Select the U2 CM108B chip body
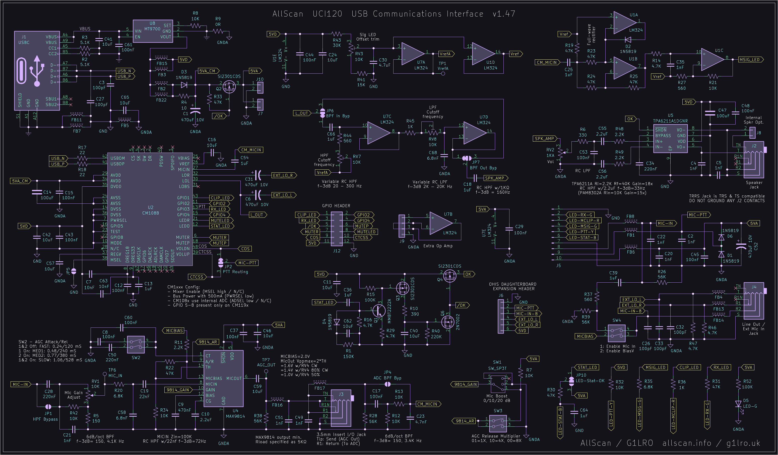The image size is (778, 455). pyautogui.click(x=150, y=210)
